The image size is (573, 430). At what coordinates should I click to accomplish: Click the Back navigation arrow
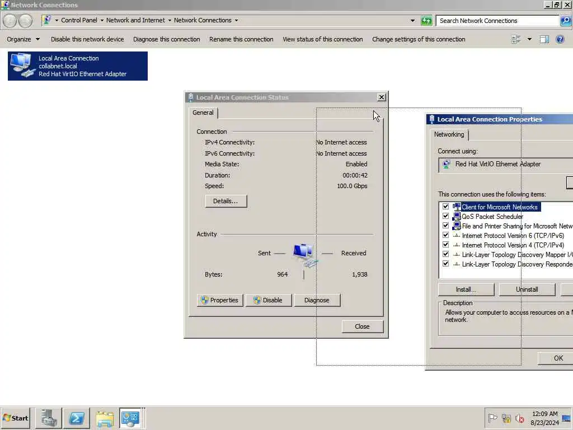coord(10,21)
